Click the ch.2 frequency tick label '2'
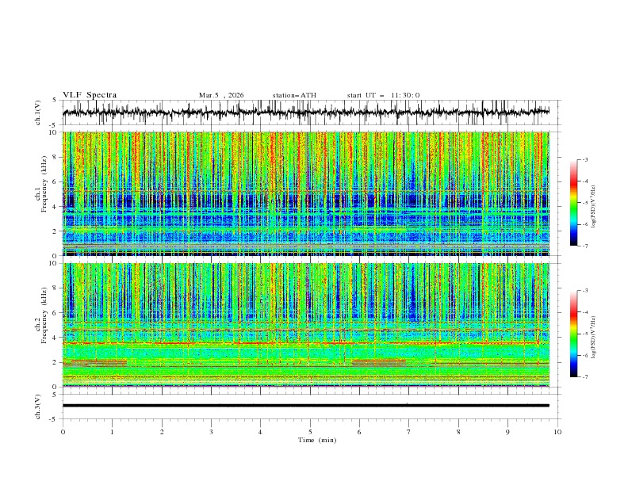The image size is (628, 485). click(56, 362)
